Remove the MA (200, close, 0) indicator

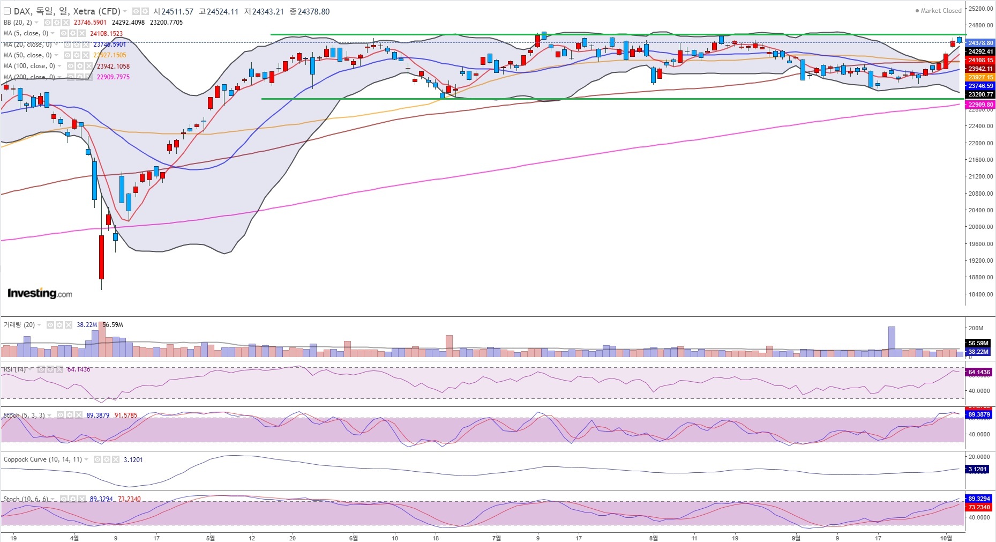(88, 77)
